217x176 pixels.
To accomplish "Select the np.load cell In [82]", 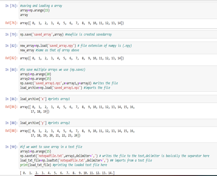I will (118, 48).
